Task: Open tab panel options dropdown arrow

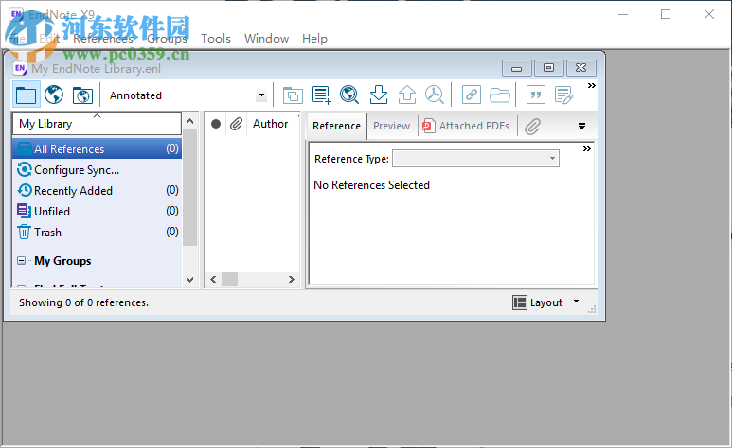Action: [581, 126]
